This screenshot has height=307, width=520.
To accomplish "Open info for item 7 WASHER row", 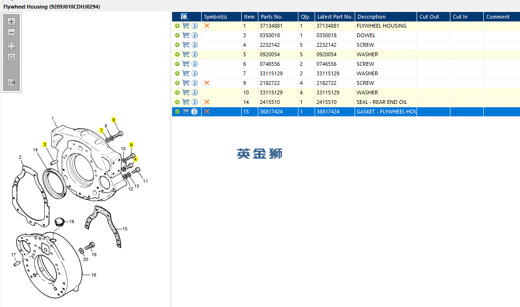I will tap(194, 73).
